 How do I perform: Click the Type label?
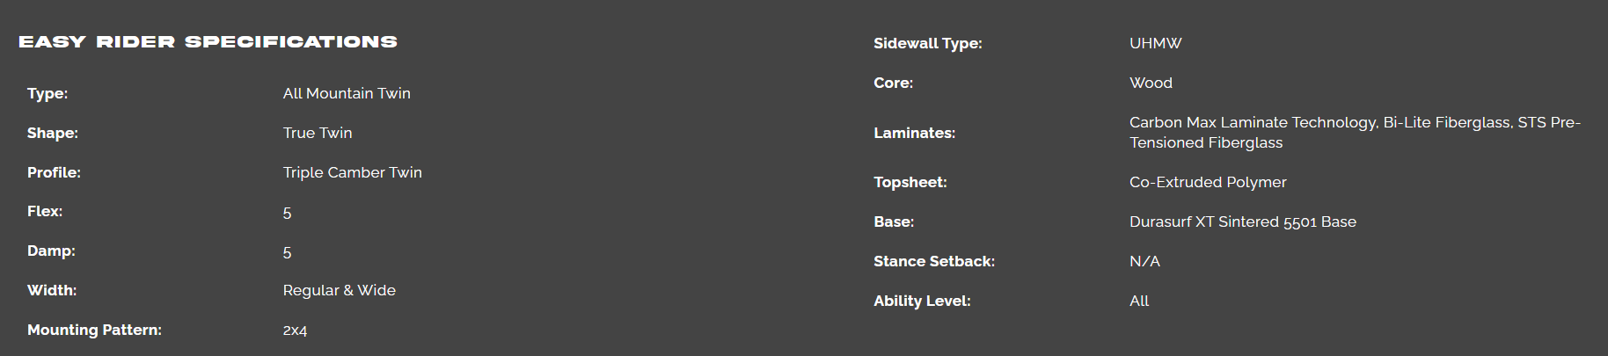48,93
